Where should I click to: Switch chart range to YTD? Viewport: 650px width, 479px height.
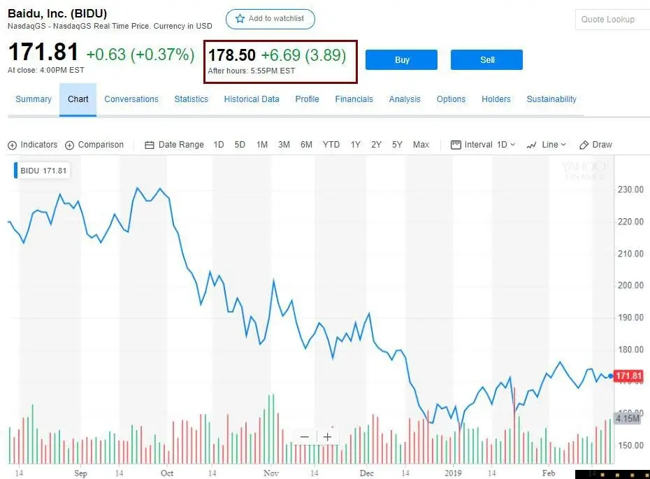(x=331, y=145)
